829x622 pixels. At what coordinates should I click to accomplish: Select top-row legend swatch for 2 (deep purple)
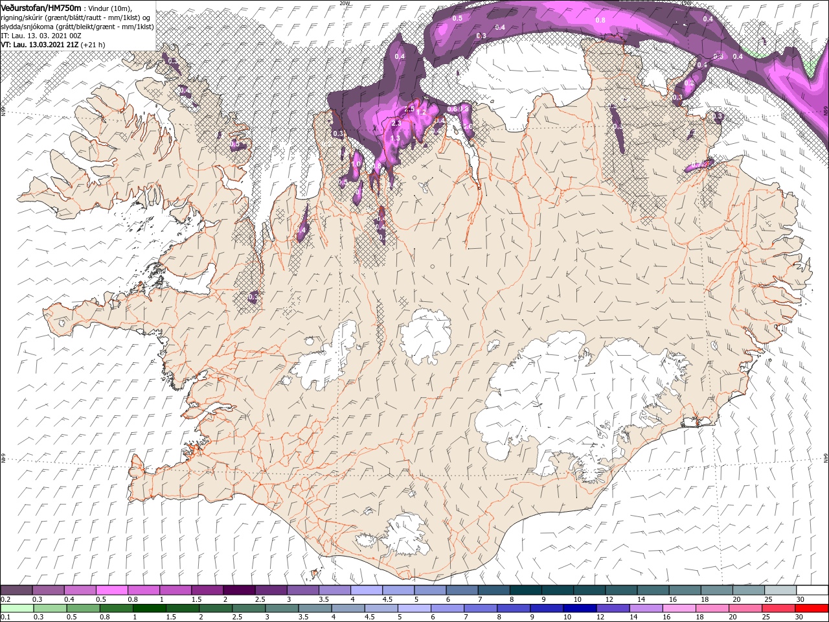pyautogui.click(x=239, y=590)
